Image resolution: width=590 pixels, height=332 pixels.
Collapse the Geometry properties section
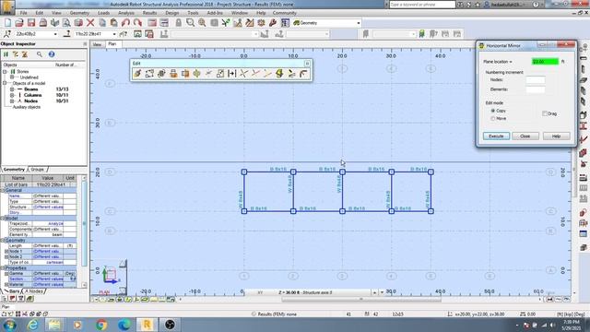point(3,240)
